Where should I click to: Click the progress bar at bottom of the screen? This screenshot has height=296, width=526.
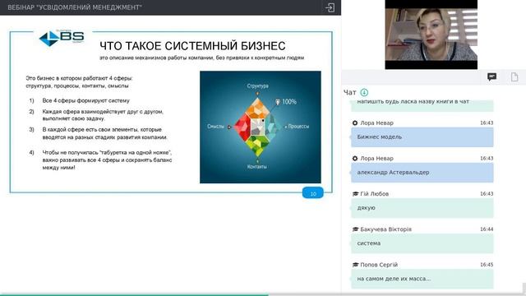pyautogui.click(x=263, y=294)
